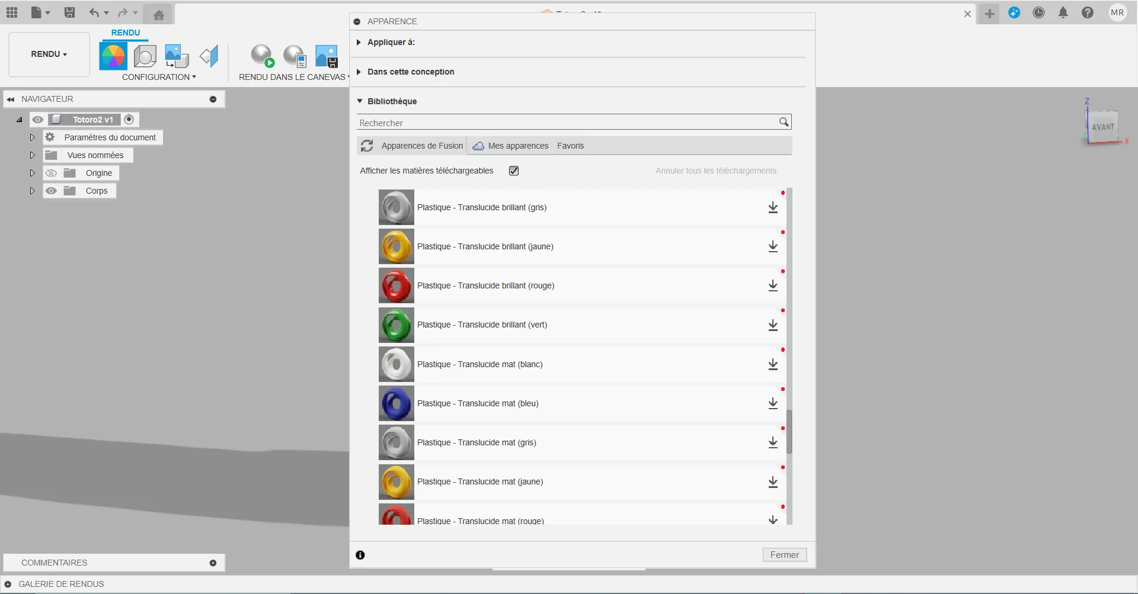Expand the Vues nommées tree node
1138x594 pixels.
(33, 155)
